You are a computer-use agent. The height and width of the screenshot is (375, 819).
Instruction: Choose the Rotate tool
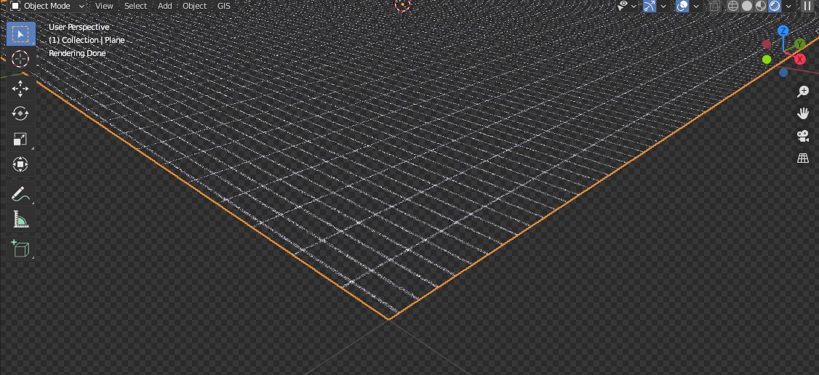tap(20, 113)
